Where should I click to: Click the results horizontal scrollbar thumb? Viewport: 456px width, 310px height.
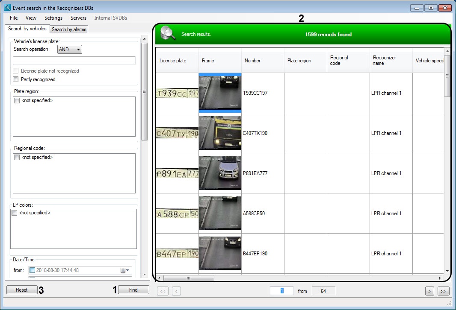click(188, 278)
